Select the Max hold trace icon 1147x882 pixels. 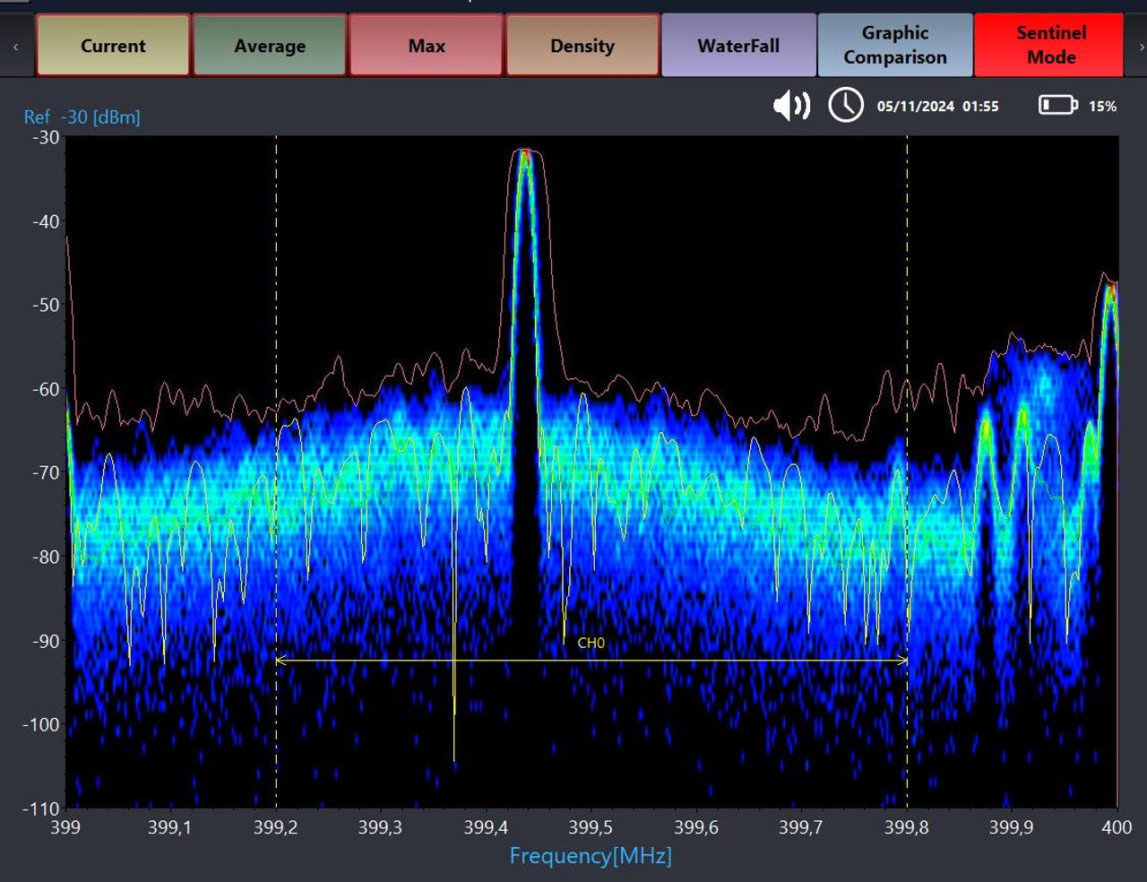click(426, 45)
